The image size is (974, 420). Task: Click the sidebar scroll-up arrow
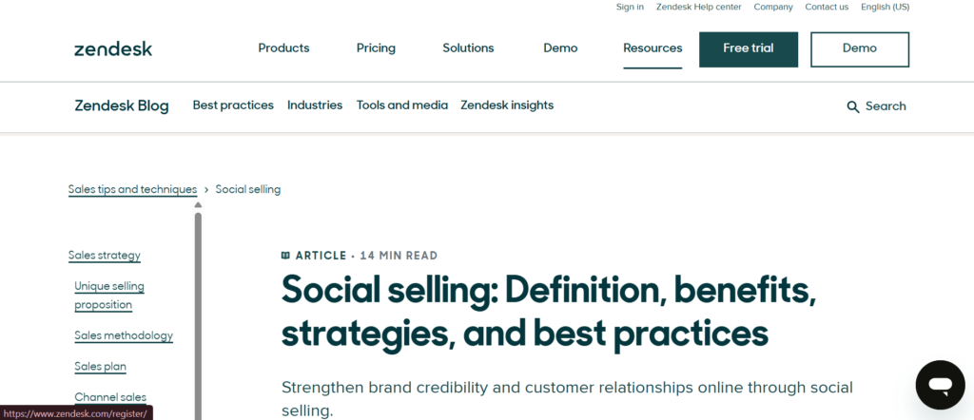(198, 204)
